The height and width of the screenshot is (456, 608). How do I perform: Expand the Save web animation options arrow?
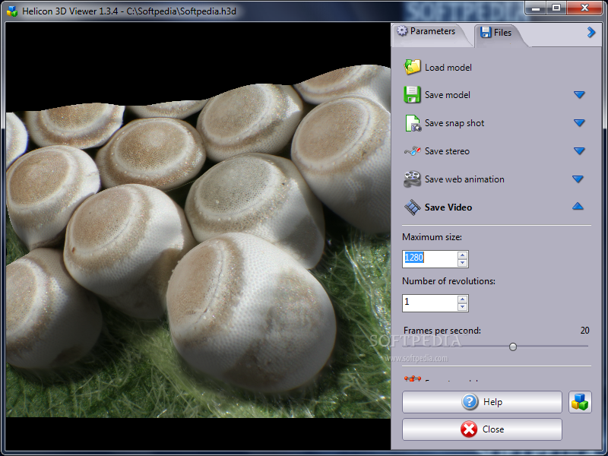tap(578, 179)
